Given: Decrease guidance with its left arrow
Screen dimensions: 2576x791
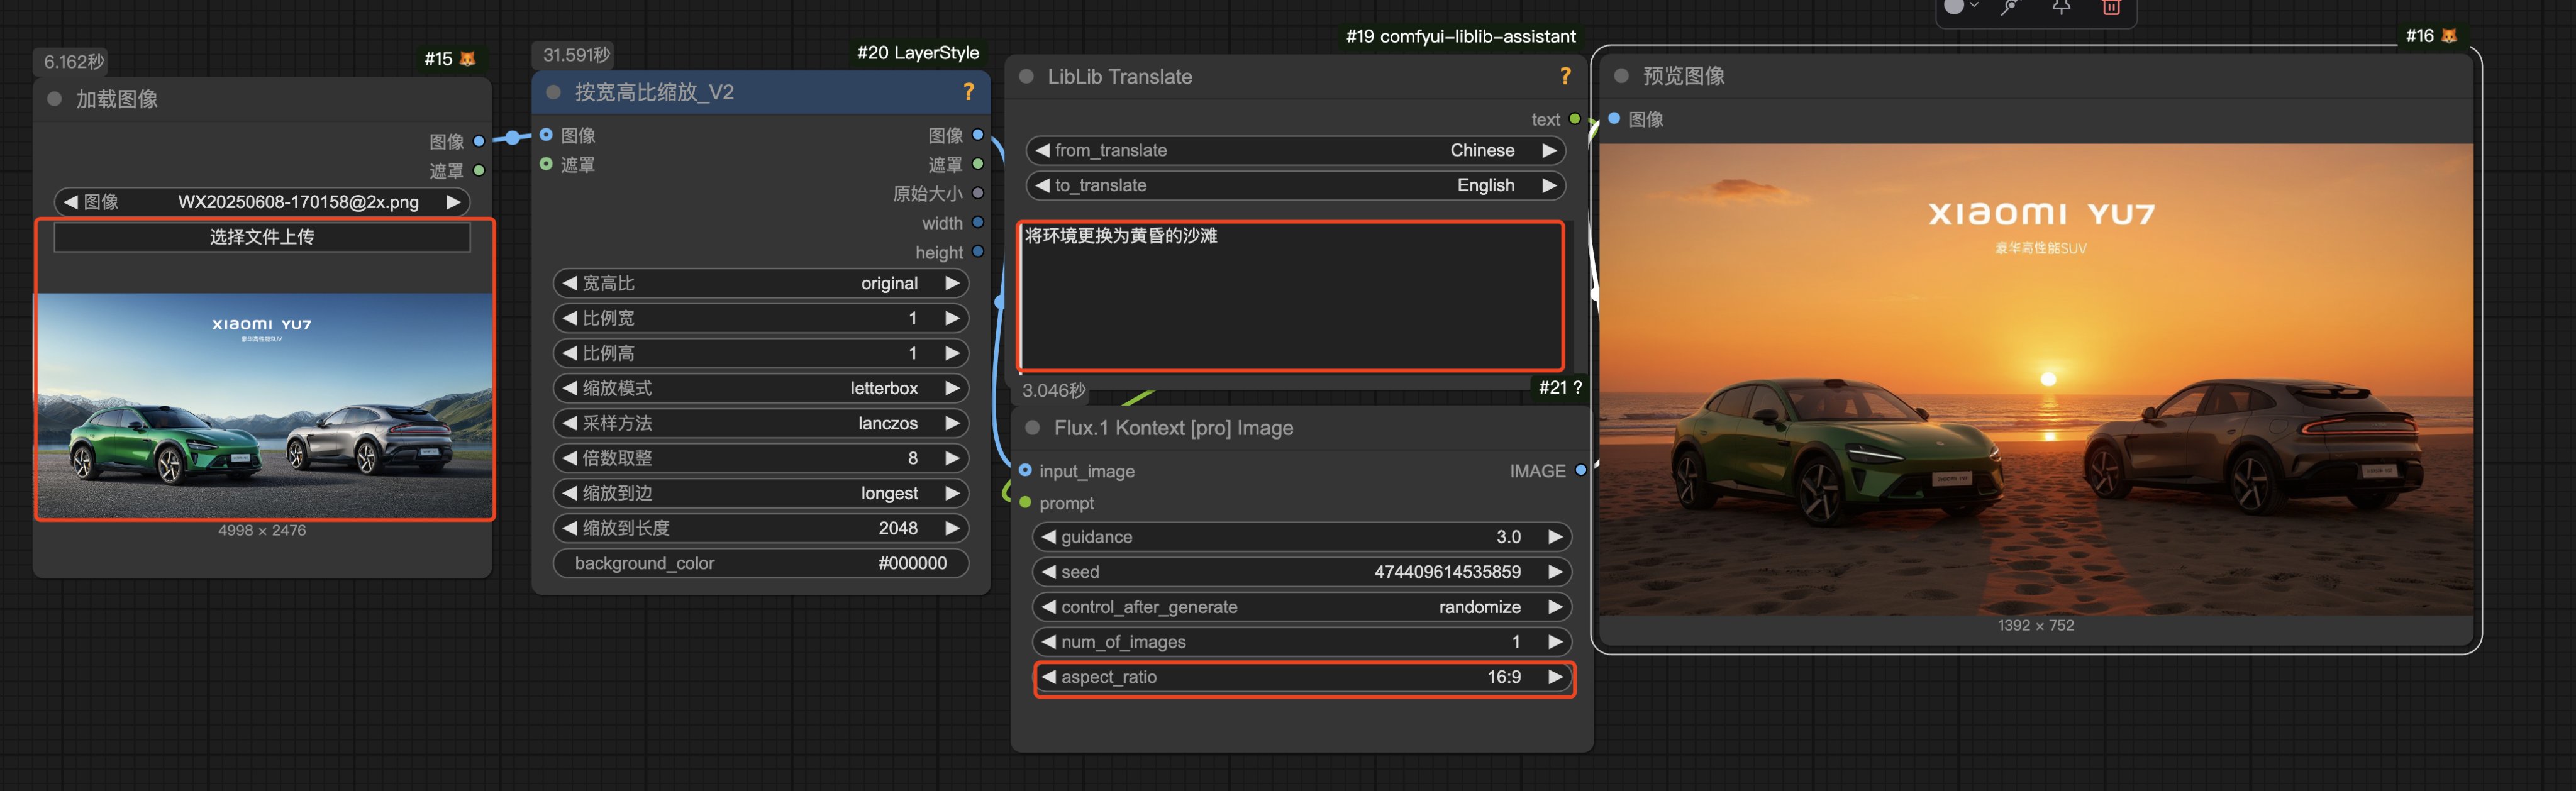Looking at the screenshot, I should point(1049,537).
